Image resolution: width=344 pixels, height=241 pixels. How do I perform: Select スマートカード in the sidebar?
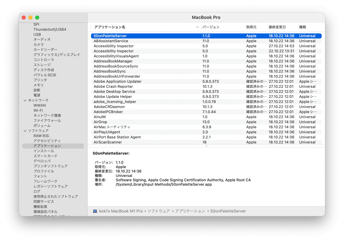[x=45, y=156]
